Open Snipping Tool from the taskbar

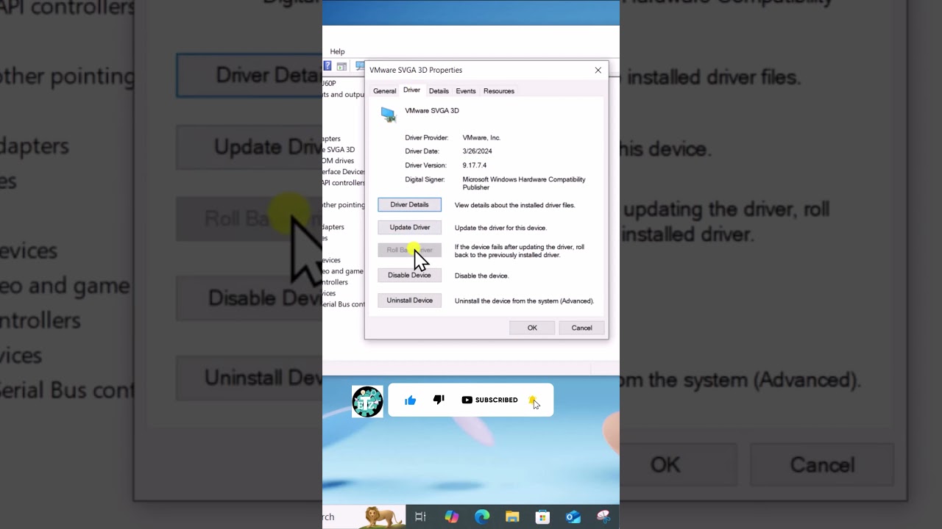click(x=603, y=517)
